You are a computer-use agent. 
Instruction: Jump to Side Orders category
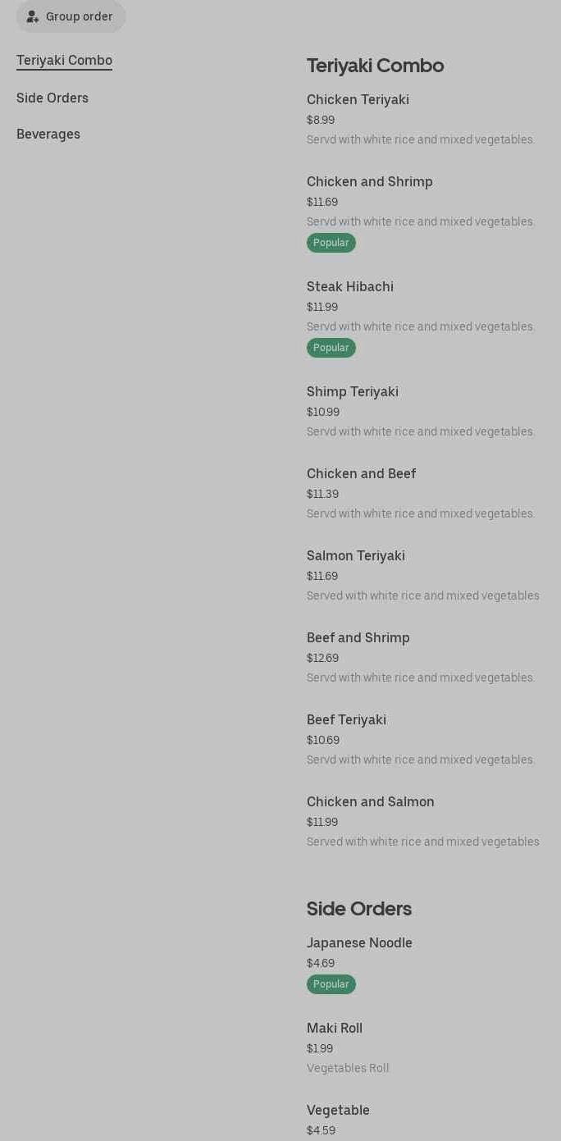52,98
